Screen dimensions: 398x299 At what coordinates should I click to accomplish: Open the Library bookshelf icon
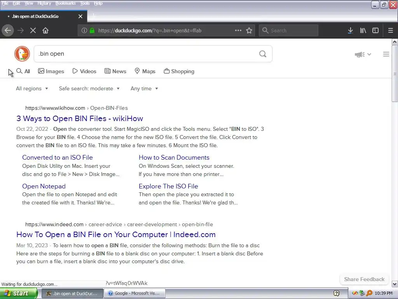[363, 30]
